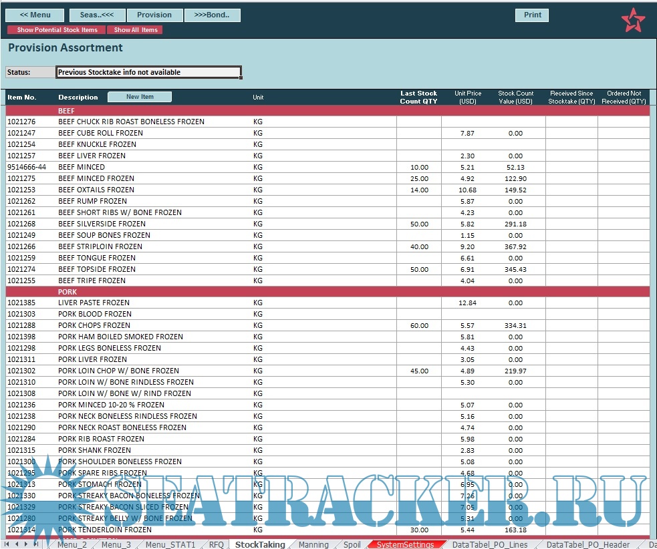Click the last-sheet navigation arrow
The width and height of the screenshot is (657, 549).
pyautogui.click(x=36, y=544)
